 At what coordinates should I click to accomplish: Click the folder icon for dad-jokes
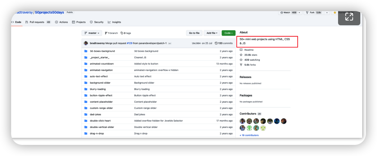tap(86, 114)
